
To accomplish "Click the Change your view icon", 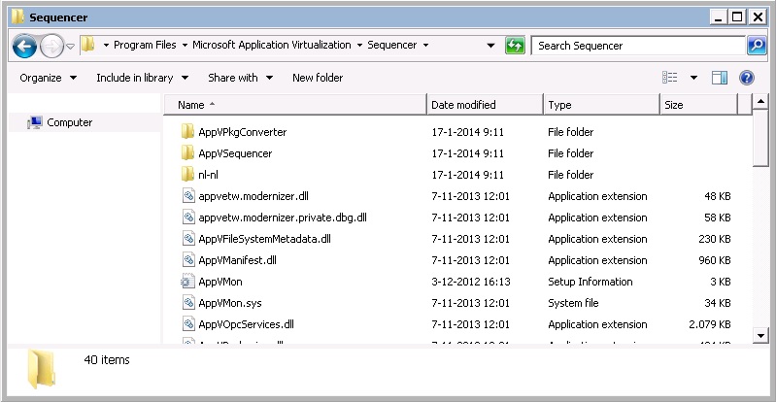I will (x=670, y=78).
